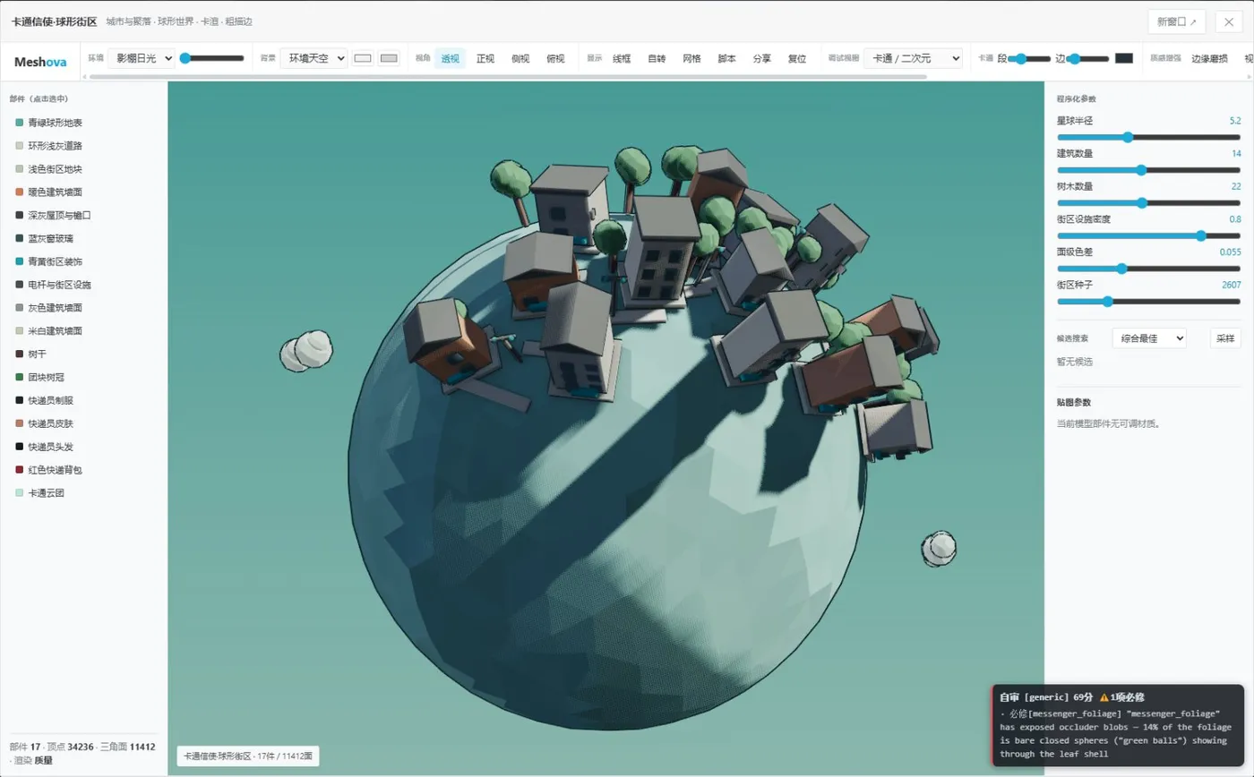Image resolution: width=1254 pixels, height=777 pixels.
Task: Toggle 自转 auto-rotate
Action: click(x=657, y=58)
